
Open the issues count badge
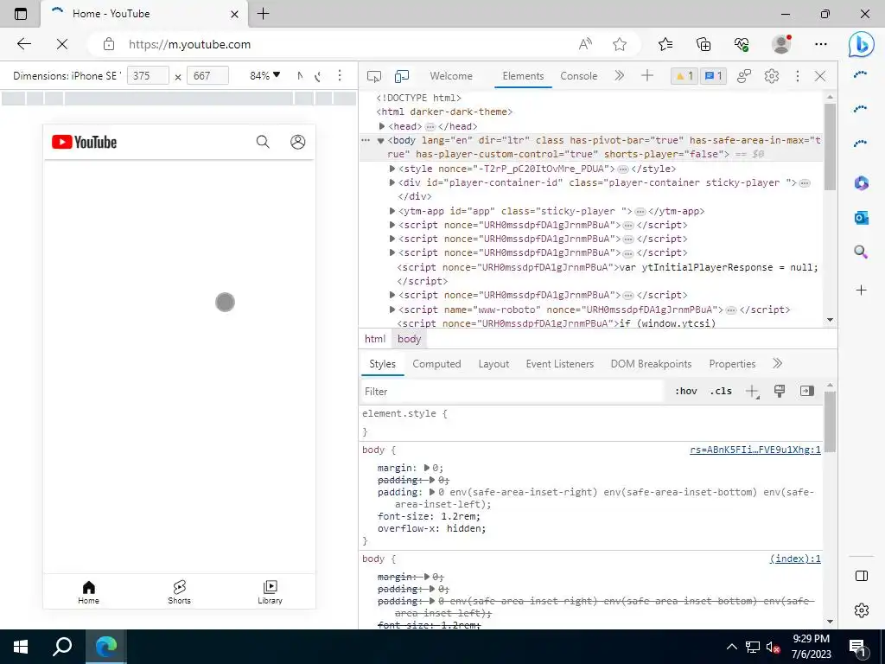(713, 76)
